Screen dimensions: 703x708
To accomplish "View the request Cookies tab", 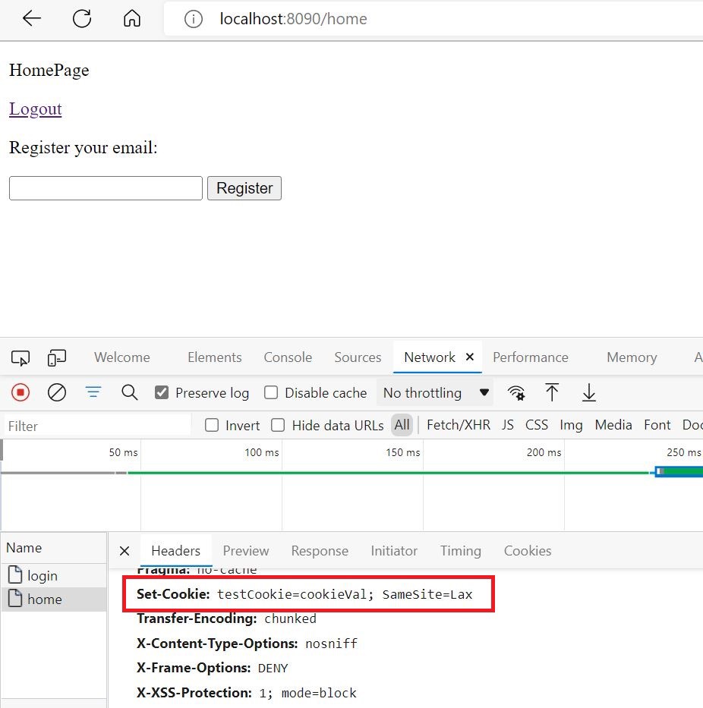I will [x=528, y=551].
